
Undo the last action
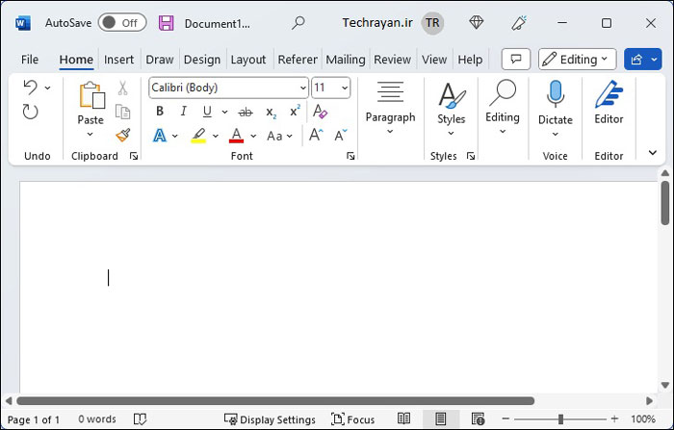[30, 88]
